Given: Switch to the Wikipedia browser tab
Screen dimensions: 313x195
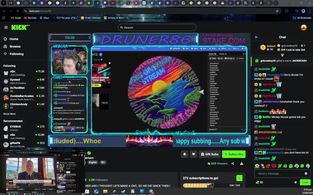Looking at the screenshot, I should (x=144, y=3).
